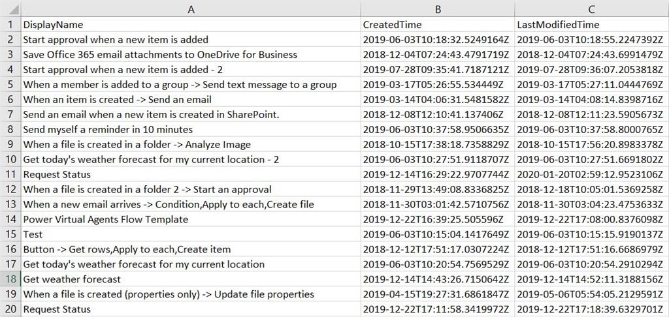Click the select-all corner triangle
This screenshot has height=317, width=669.
[10, 9]
